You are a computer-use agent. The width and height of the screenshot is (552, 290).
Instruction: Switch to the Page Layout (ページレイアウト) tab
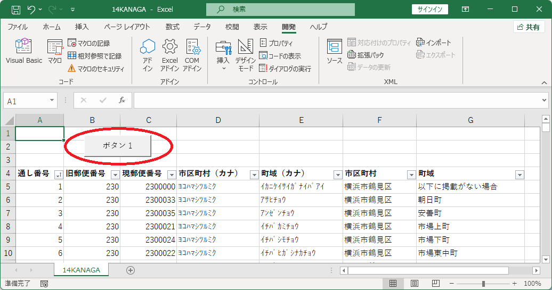point(127,27)
